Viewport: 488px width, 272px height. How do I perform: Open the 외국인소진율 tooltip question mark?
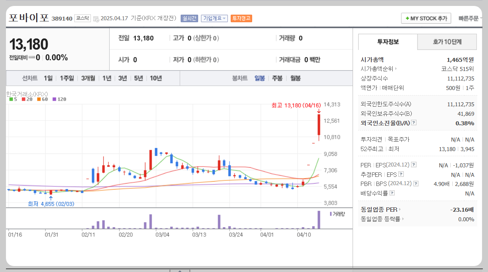pyautogui.click(x=413, y=122)
